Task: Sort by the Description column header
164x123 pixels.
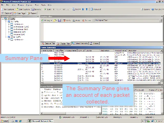Action: pyautogui.click(x=144, y=50)
